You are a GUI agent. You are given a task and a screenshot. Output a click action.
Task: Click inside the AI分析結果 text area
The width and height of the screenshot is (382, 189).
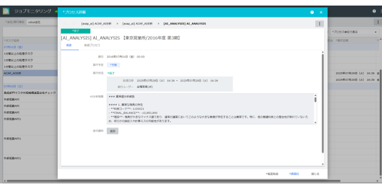[210, 109]
